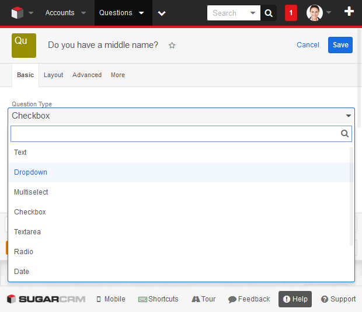Choose the Multiselect option

(x=181, y=192)
